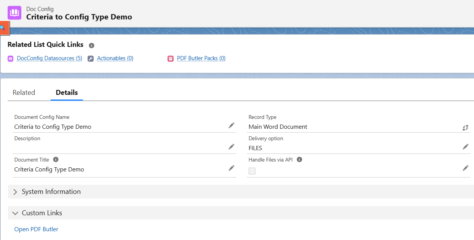Click the 'Related List Quick Links' heading
The image size is (474, 240).
[45, 45]
